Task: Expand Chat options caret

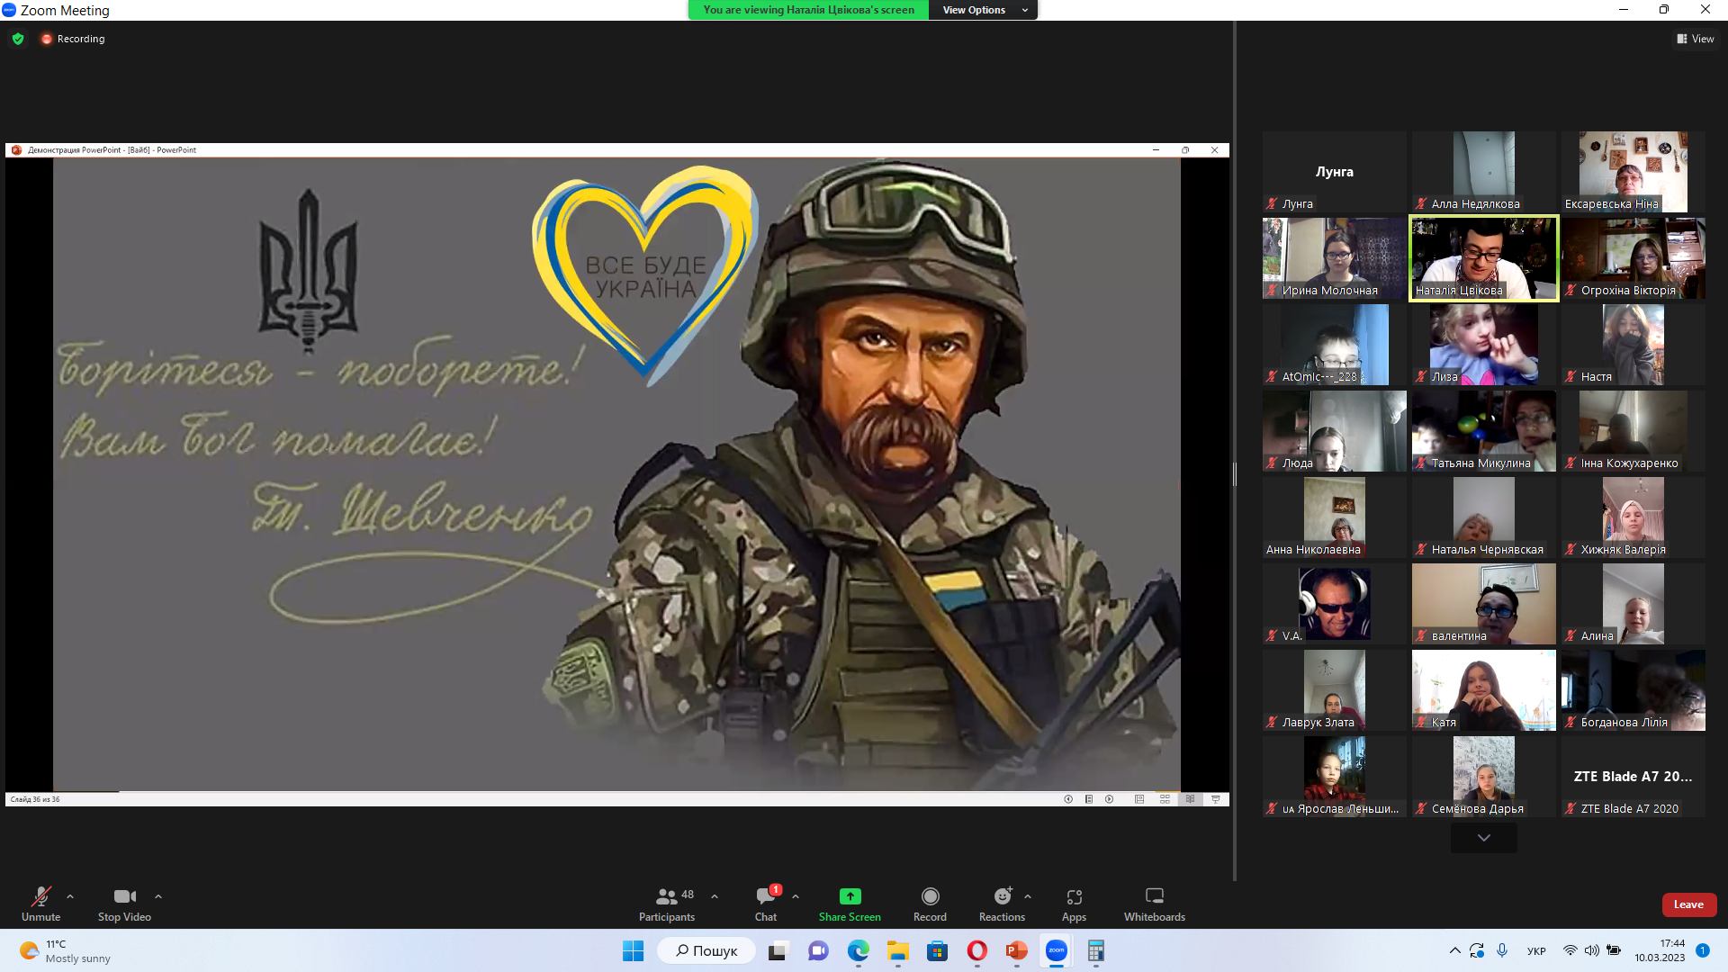Action: (796, 896)
